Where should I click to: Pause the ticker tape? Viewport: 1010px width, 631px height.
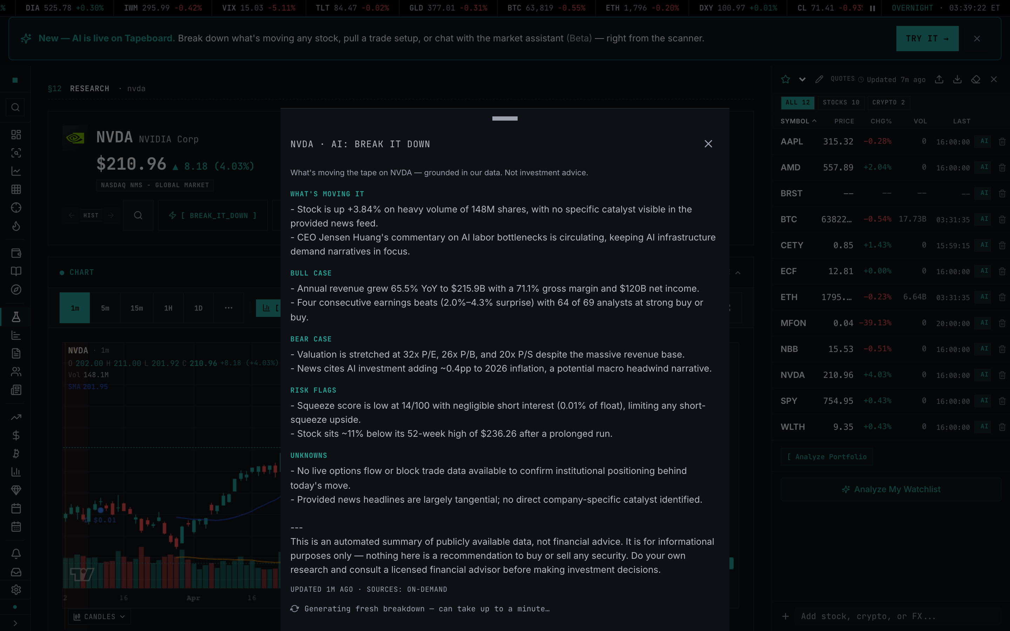tap(872, 8)
